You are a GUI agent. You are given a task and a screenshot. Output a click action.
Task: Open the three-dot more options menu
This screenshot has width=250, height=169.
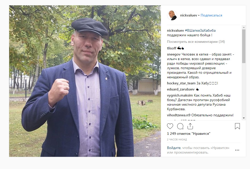[237, 150]
